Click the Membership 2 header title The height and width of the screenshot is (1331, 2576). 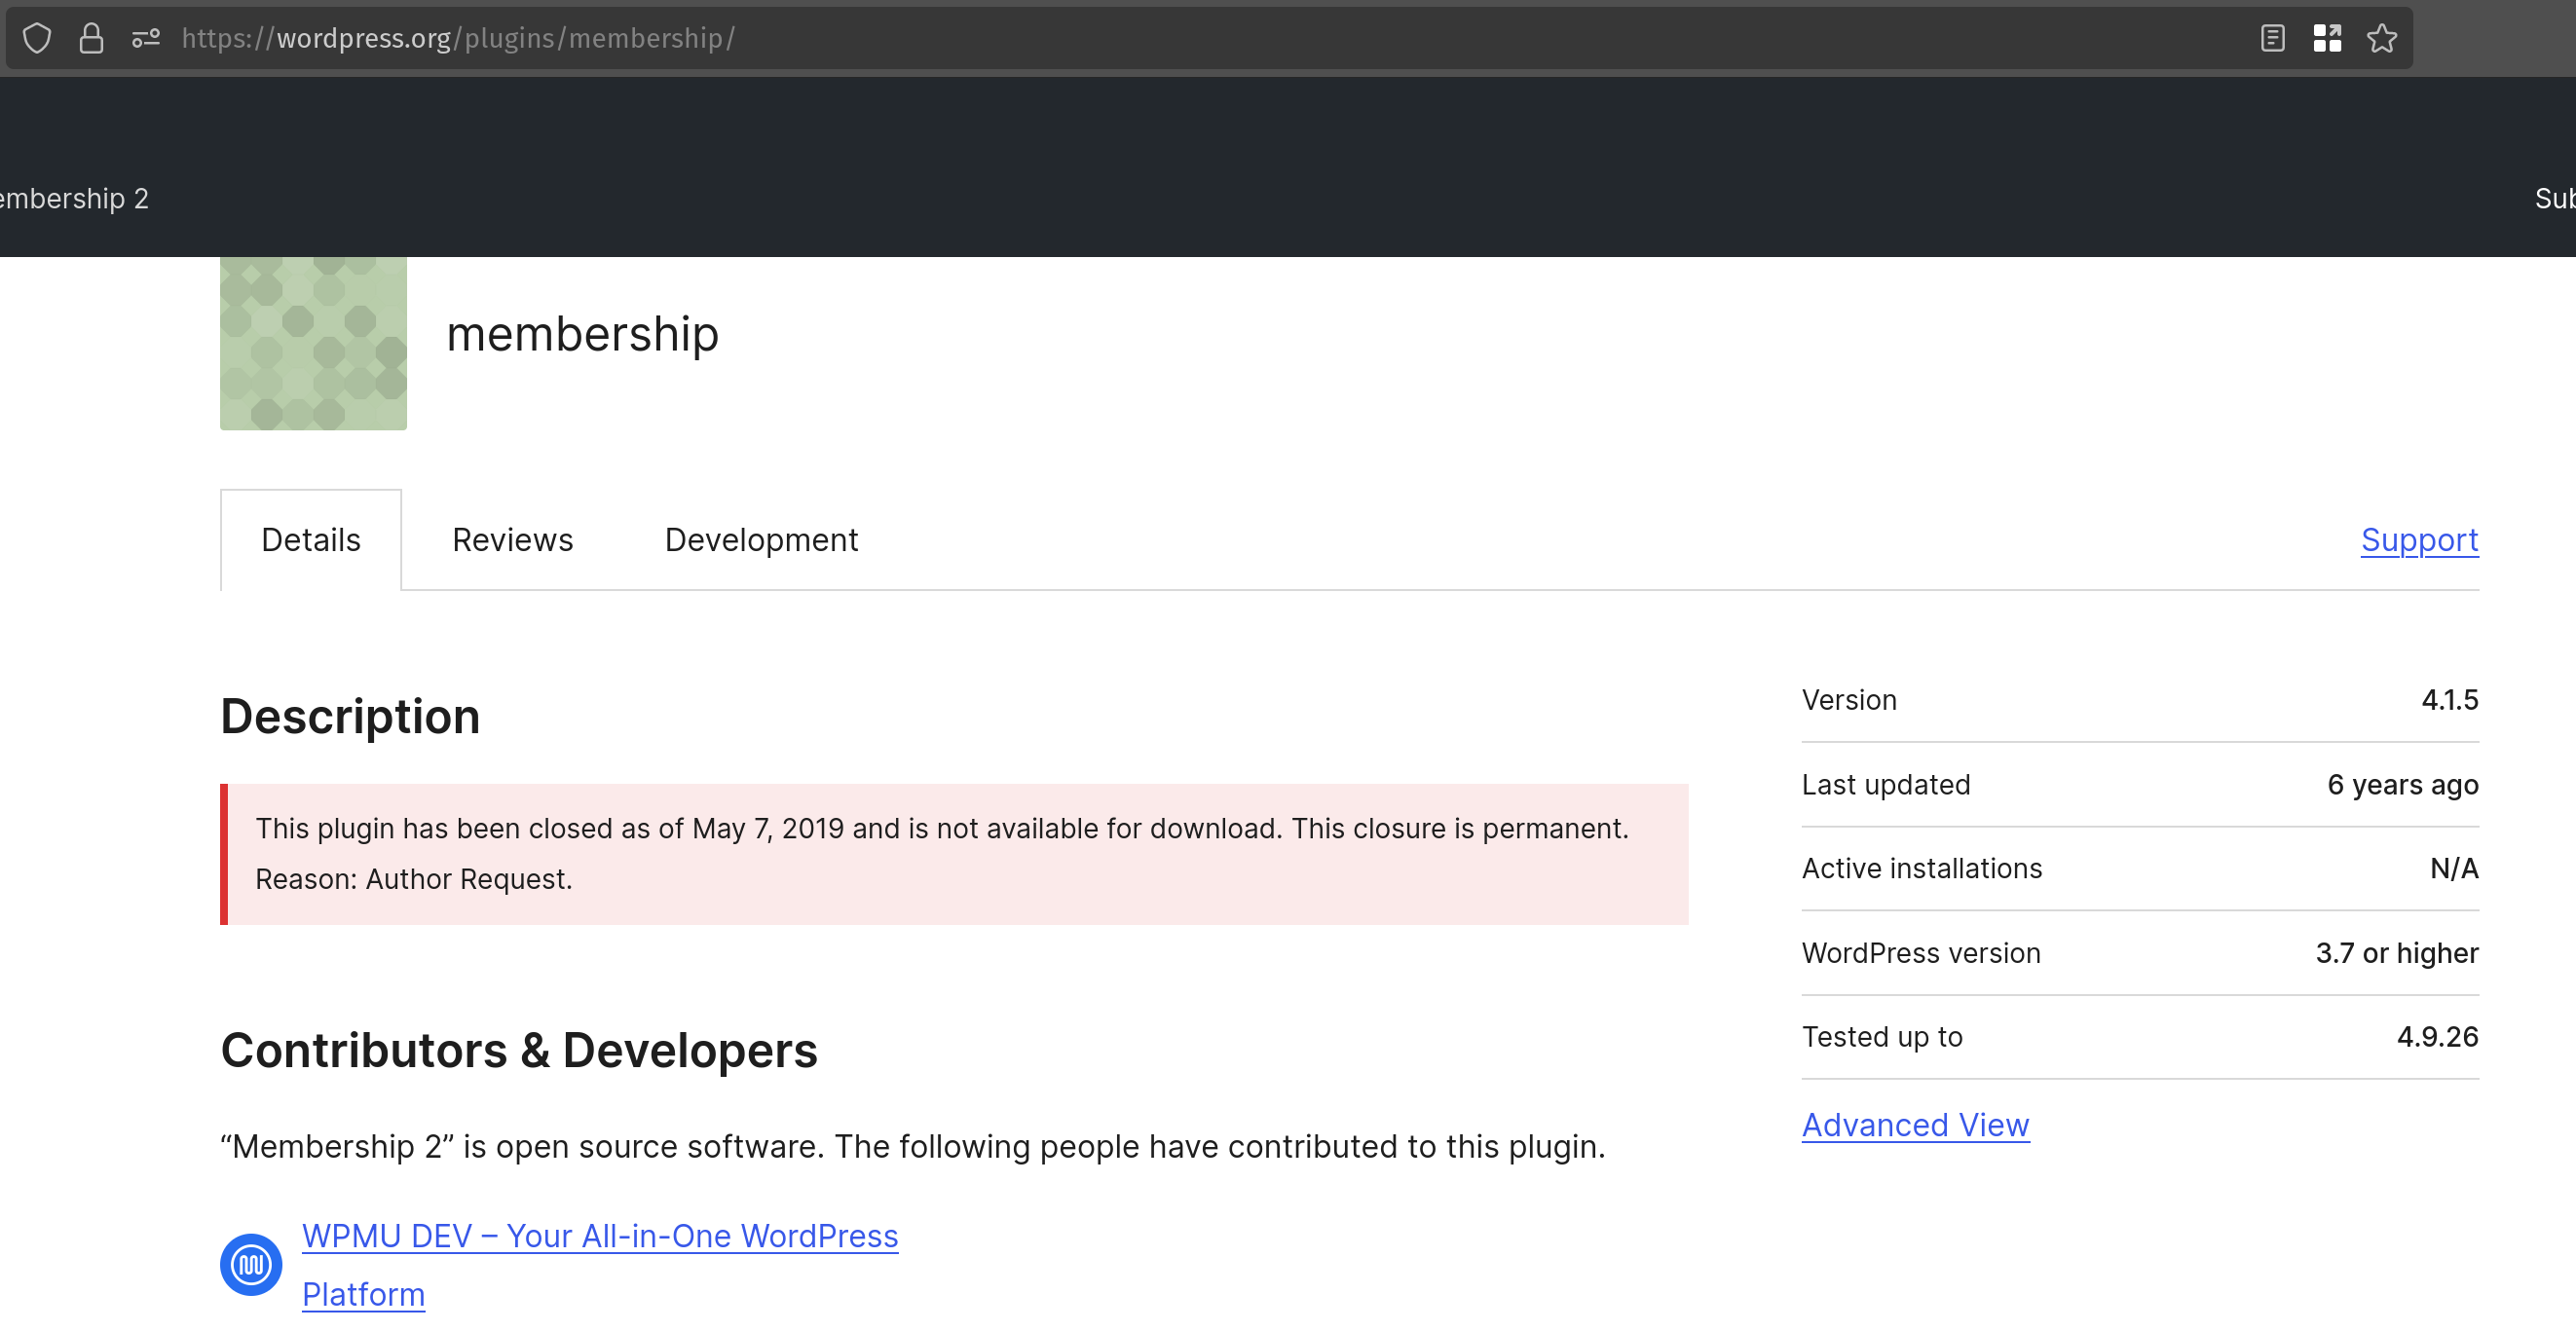coord(73,198)
